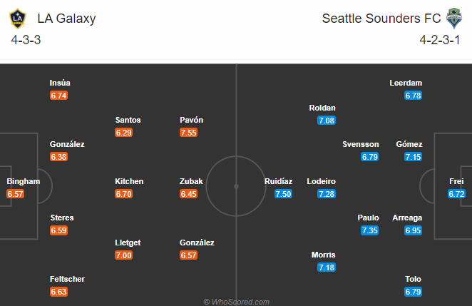Click goalkeeper Bingham's 6.57 rating
Image resolution: width=472 pixels, height=306 pixels.
16,194
